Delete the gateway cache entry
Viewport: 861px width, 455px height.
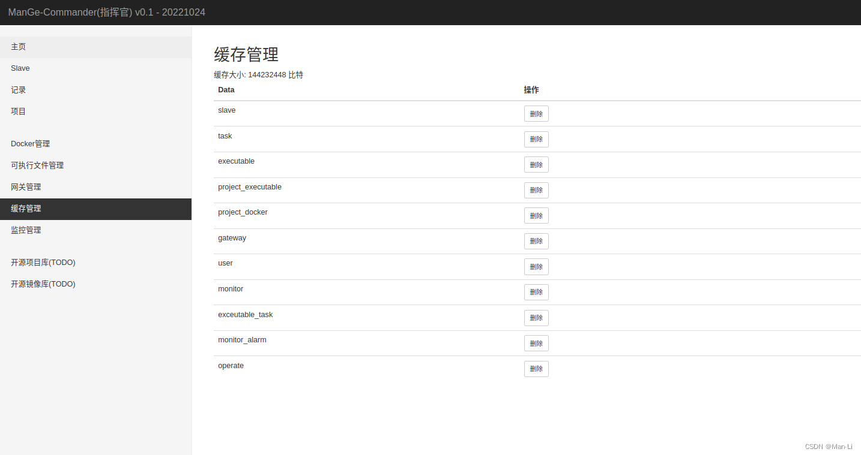(x=536, y=241)
